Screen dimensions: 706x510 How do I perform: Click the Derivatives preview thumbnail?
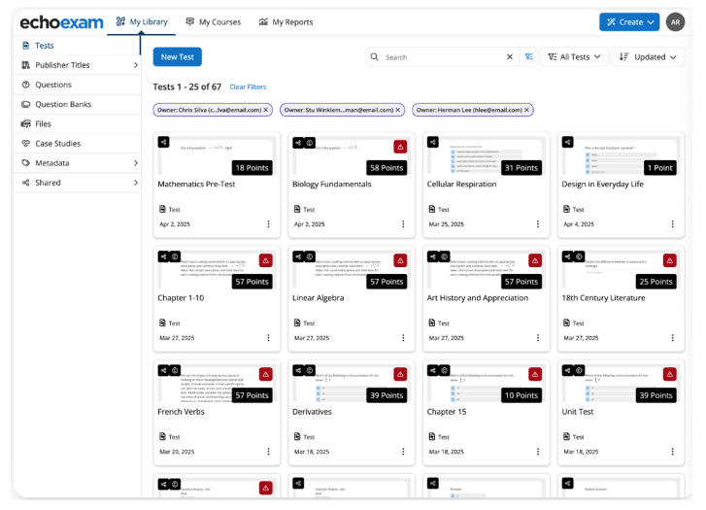352,383
